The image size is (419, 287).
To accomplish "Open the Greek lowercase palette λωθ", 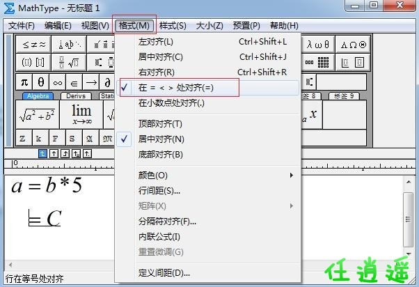I will pos(318,45).
